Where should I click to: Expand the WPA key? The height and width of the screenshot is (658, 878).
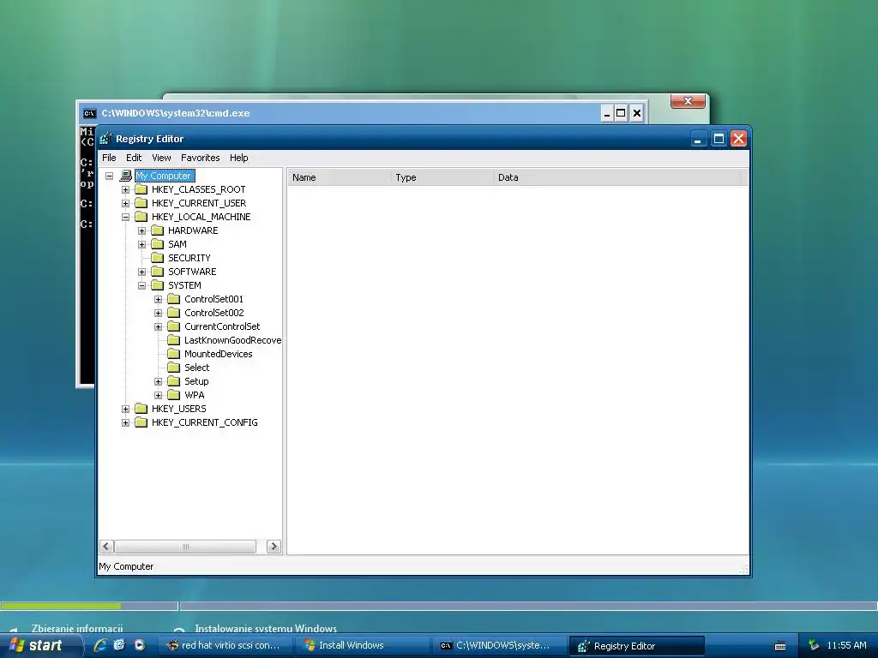[x=158, y=395]
